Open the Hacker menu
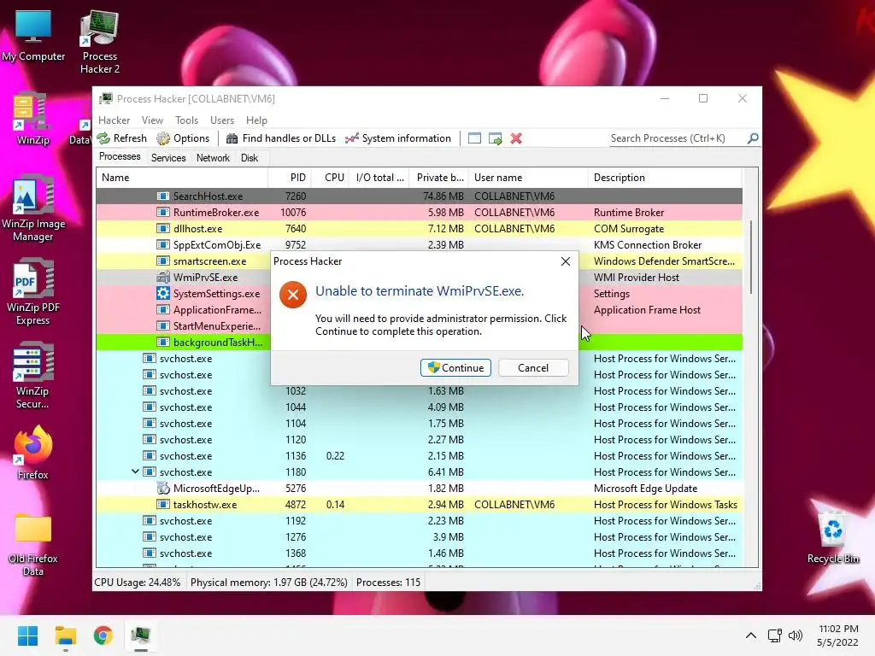 (x=114, y=120)
